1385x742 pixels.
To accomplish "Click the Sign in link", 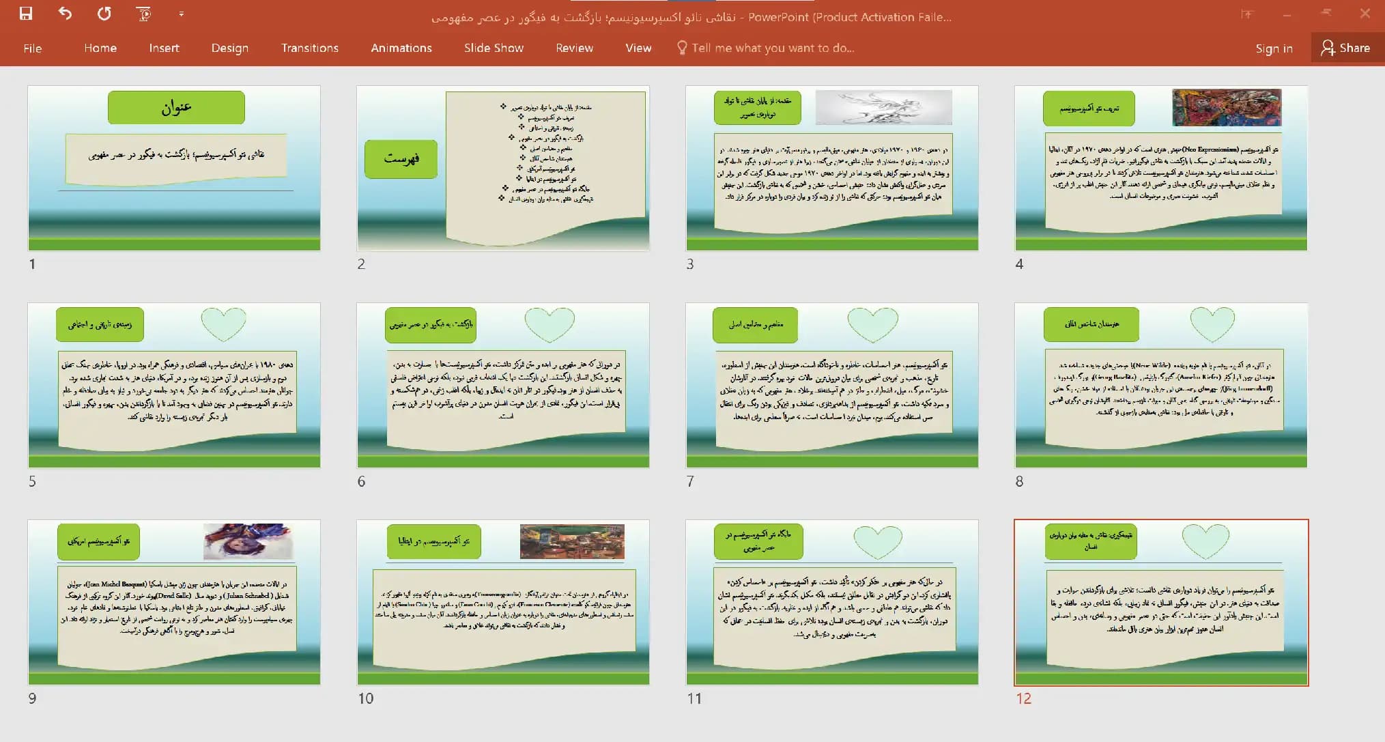I will click(x=1274, y=48).
